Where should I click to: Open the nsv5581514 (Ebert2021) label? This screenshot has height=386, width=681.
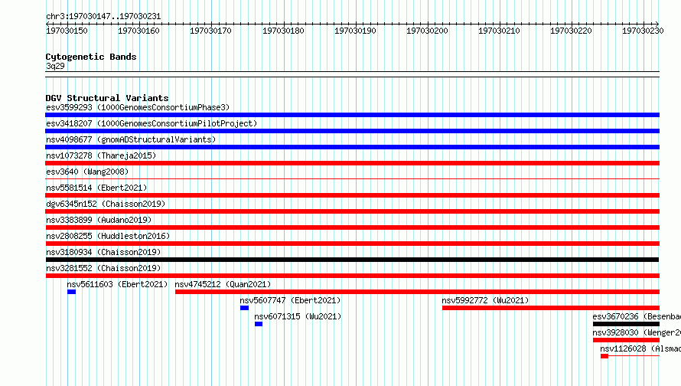(96, 188)
